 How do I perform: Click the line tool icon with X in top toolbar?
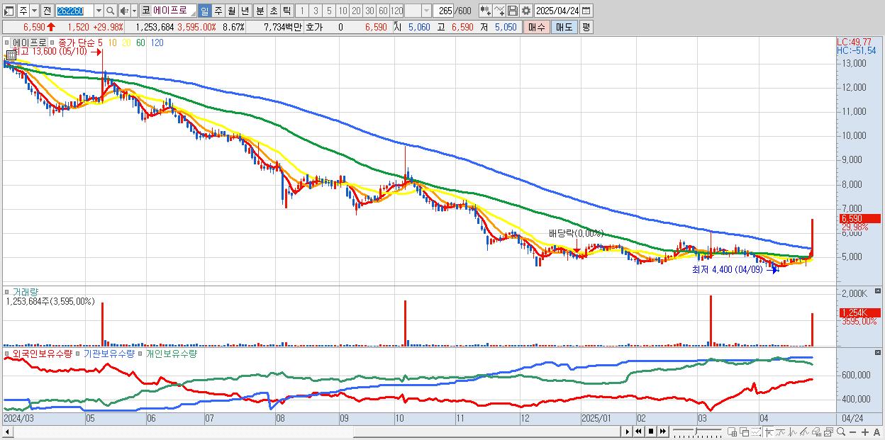pos(499,11)
